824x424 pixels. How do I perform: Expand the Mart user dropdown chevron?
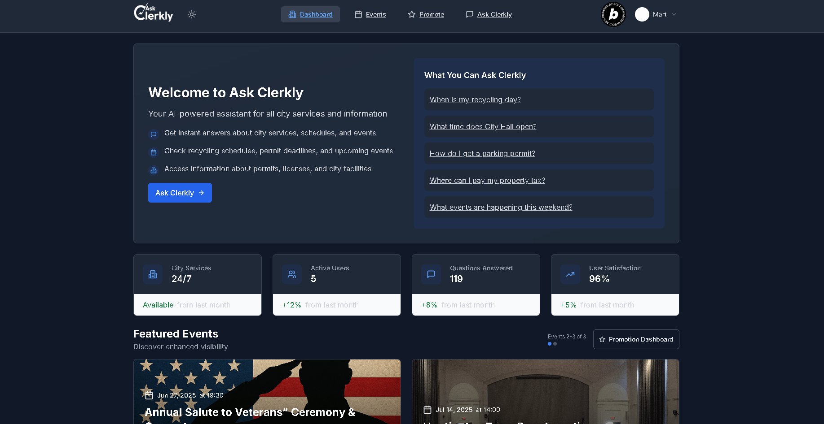click(x=674, y=14)
